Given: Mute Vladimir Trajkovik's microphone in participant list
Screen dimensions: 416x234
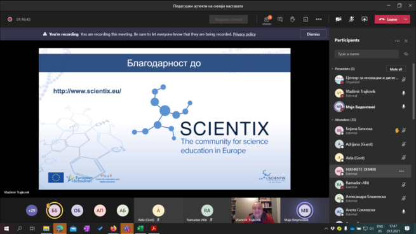Looking at the screenshot, I should click(x=403, y=93).
